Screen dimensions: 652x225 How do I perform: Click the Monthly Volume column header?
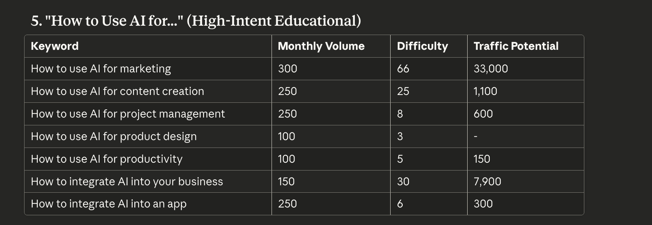pyautogui.click(x=321, y=46)
